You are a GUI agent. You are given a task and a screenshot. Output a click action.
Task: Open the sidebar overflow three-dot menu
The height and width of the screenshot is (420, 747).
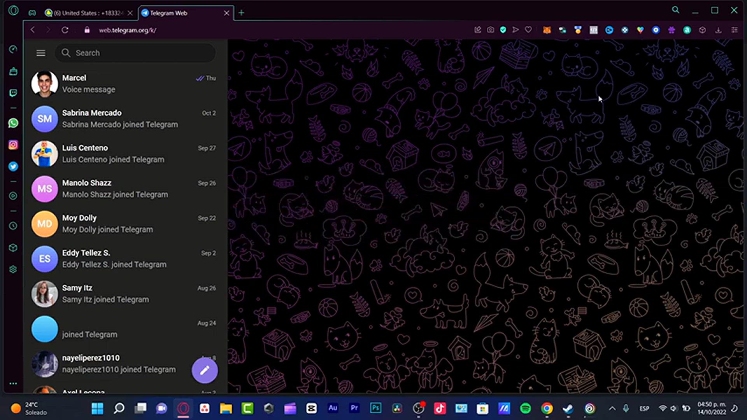pos(13,383)
